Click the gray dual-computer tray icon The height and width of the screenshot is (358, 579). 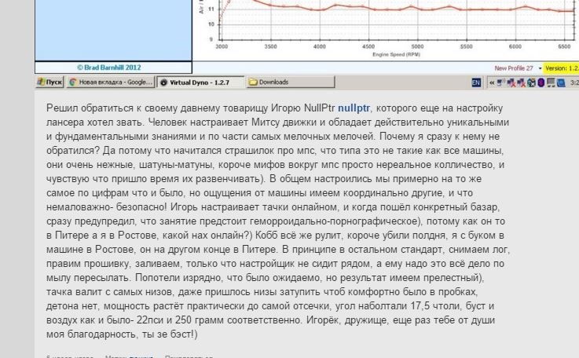(551, 82)
